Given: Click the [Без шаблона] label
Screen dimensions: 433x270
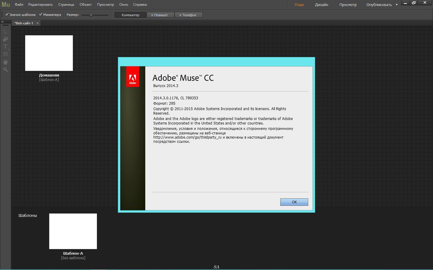Looking at the screenshot, I should click(x=73, y=258).
